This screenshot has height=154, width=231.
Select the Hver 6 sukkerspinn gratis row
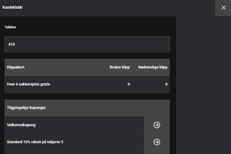click(87, 84)
